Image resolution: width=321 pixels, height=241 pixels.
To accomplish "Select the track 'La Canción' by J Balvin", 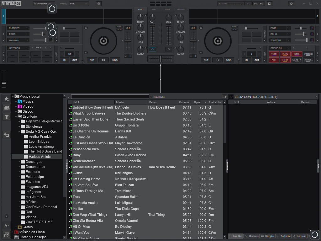I will (x=145, y=137).
